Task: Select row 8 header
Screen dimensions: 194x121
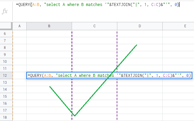Action: coord(5,48)
